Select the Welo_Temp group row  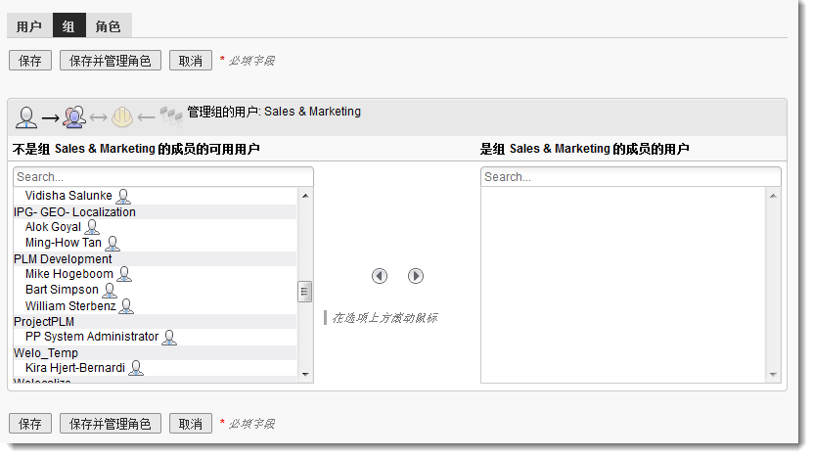click(155, 352)
